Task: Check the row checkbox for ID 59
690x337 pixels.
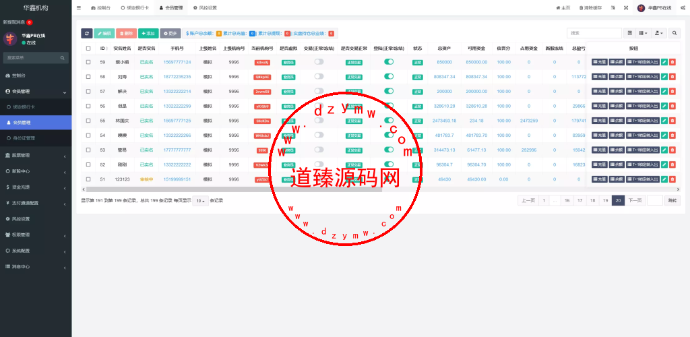Action: click(x=88, y=63)
